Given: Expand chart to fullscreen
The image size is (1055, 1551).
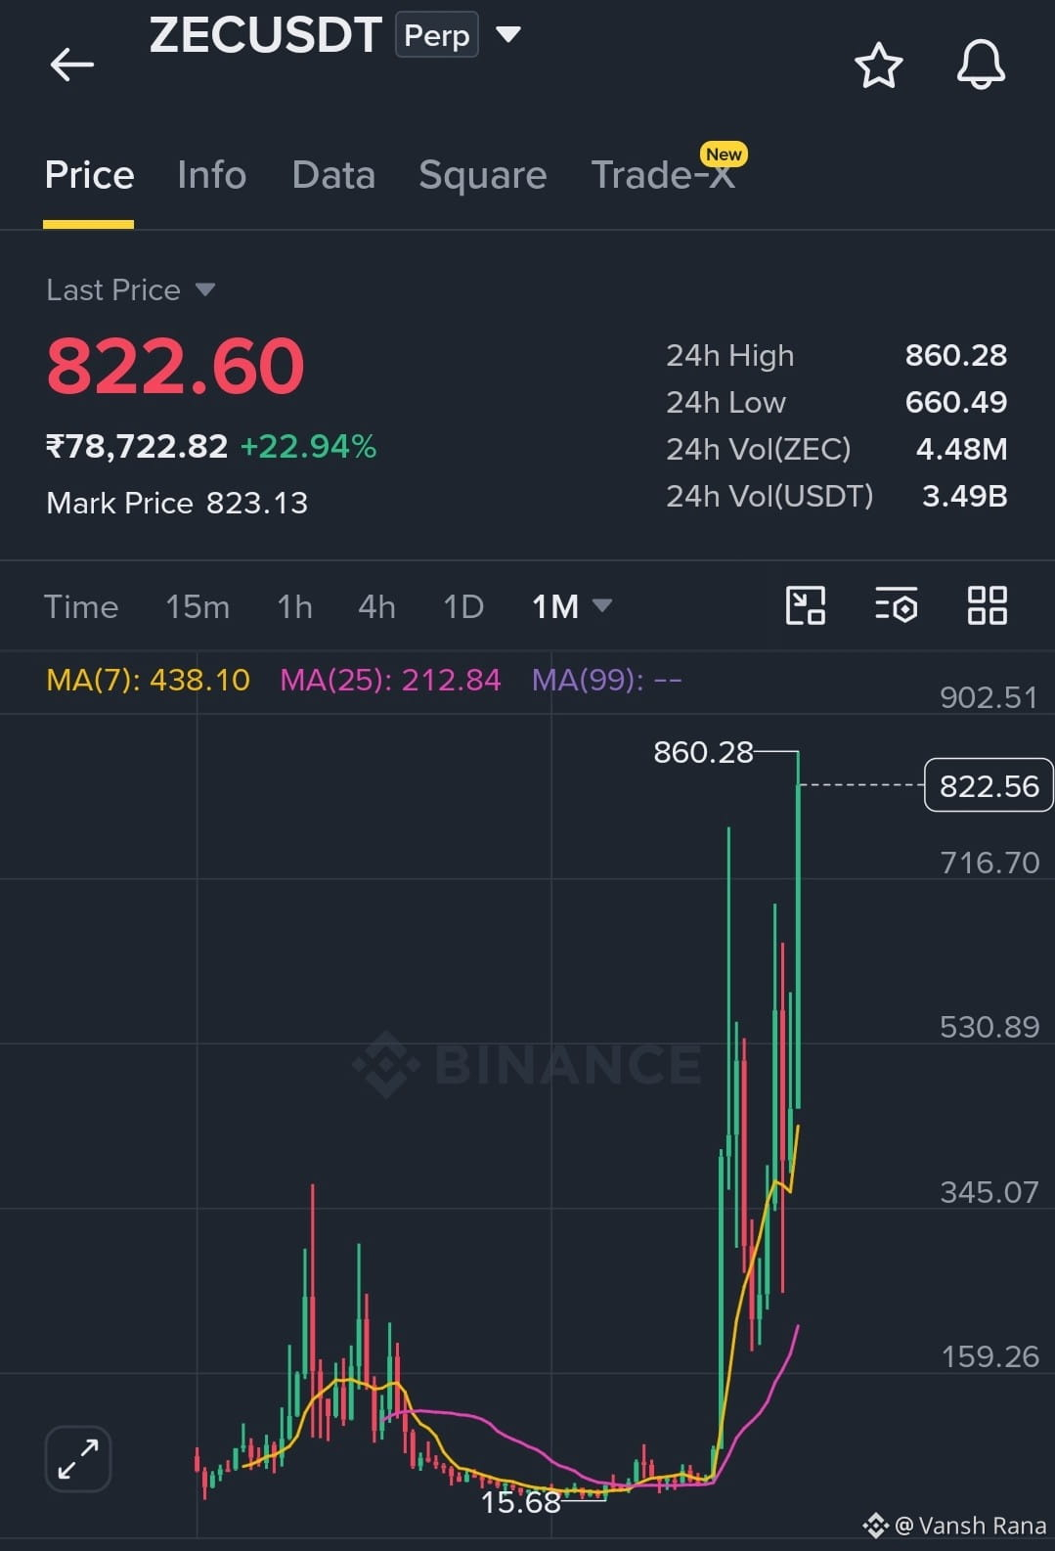Looking at the screenshot, I should 78,1459.
